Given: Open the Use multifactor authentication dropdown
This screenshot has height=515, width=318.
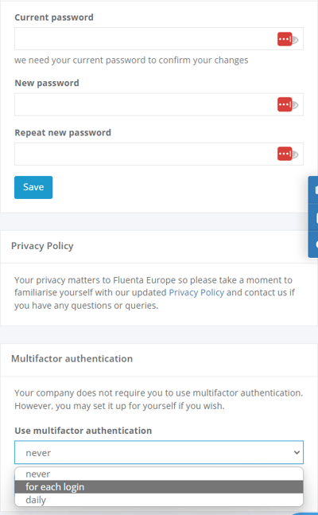Looking at the screenshot, I should (159, 452).
